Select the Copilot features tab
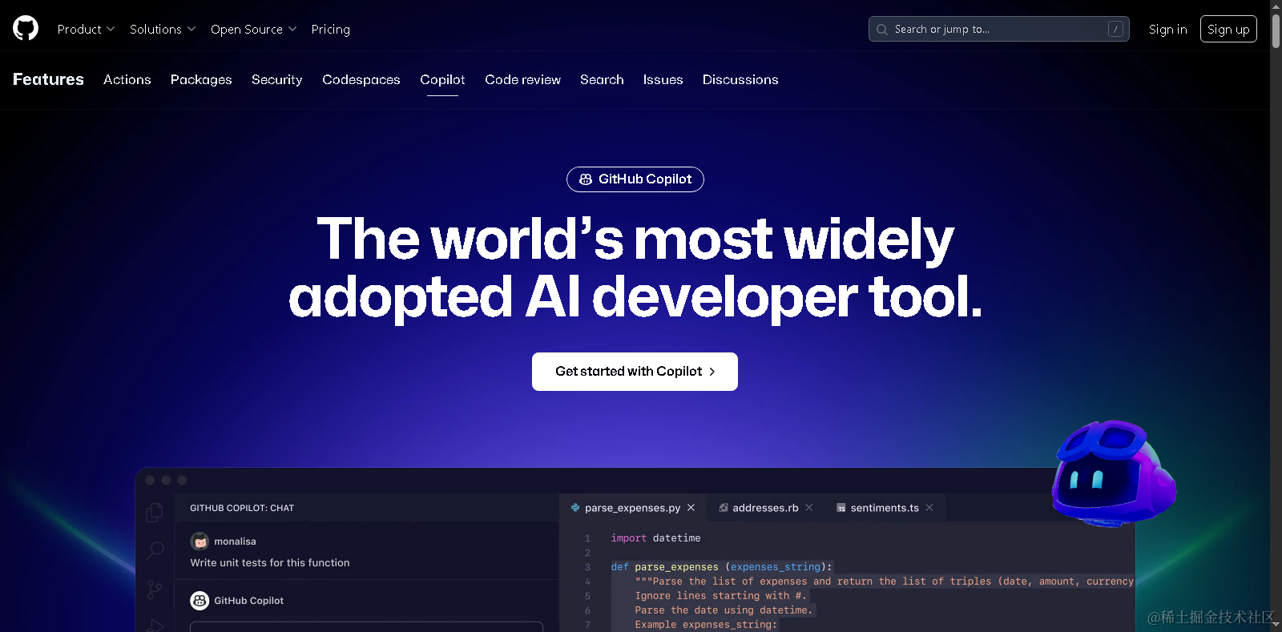Image resolution: width=1282 pixels, height=632 pixels. (442, 79)
